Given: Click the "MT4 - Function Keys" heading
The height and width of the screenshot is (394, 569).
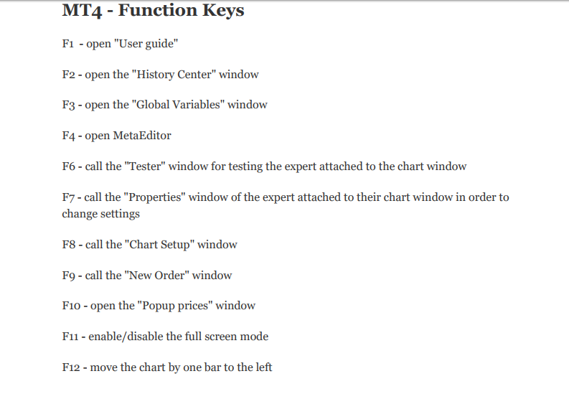Looking at the screenshot, I should 153,11.
